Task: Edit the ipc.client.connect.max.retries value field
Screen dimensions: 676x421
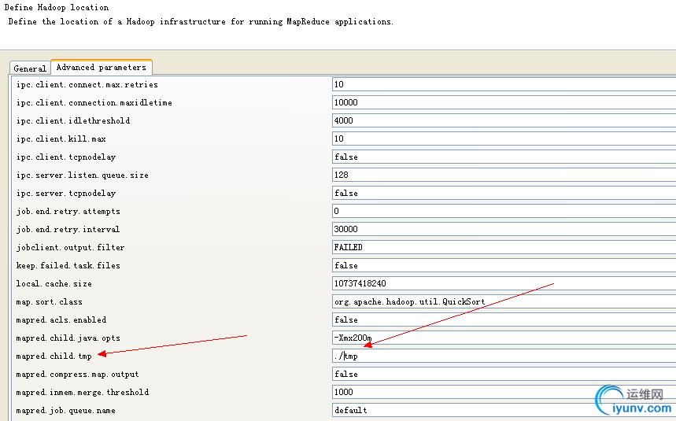Action: coord(504,84)
